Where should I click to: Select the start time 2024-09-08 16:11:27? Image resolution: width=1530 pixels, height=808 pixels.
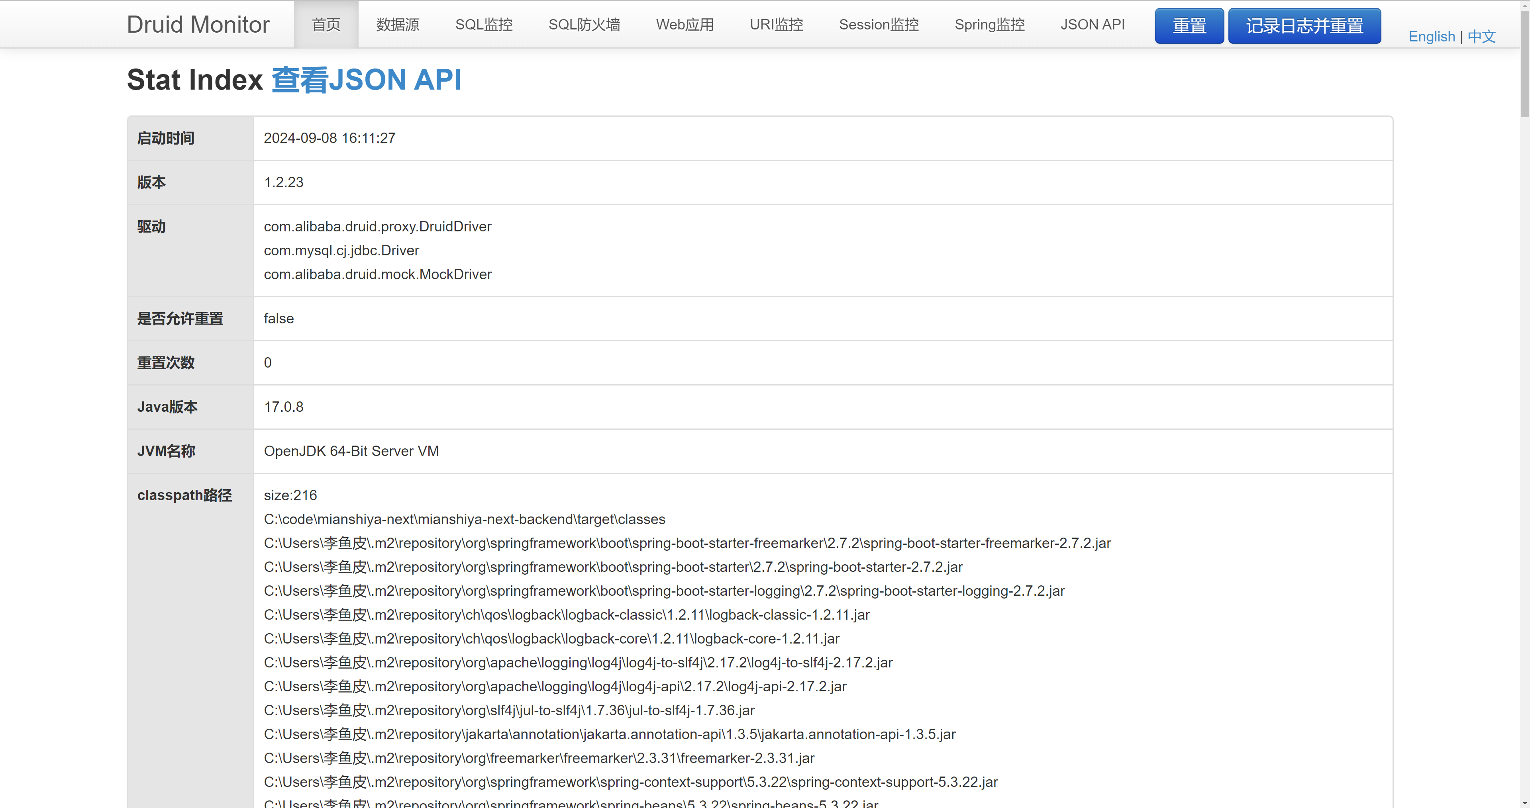click(x=330, y=138)
